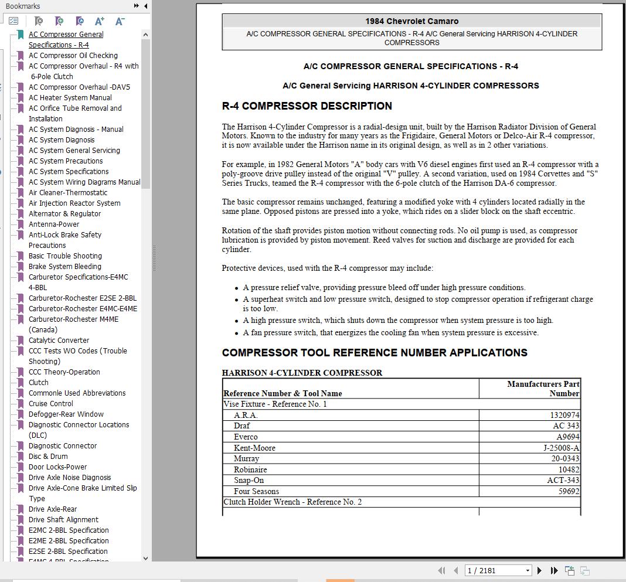Open AC System Diagnosis - Manual bookmark
This screenshot has width=626, height=582.
coord(76,130)
